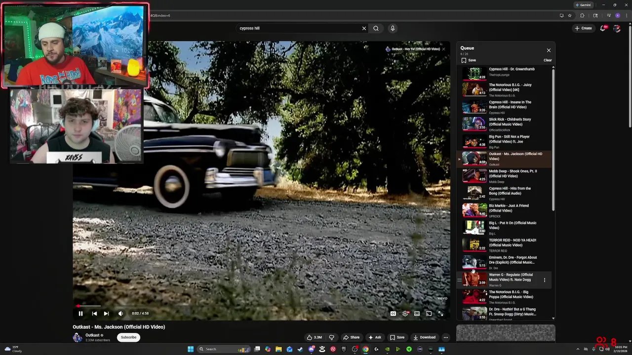Skip to previous video in queue
This screenshot has width=632, height=355.
click(x=94, y=314)
